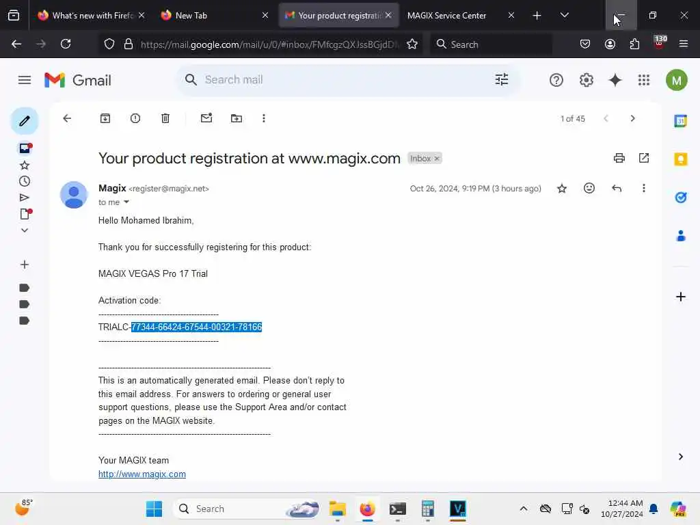Report spam icon in toolbar

pyautogui.click(x=135, y=118)
